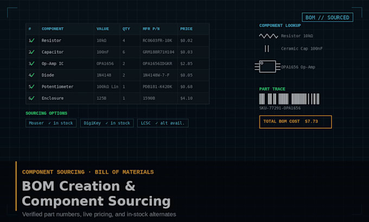Screen dimensions: 369x222
Task: Select the Resistor component name
Action: pos(52,41)
